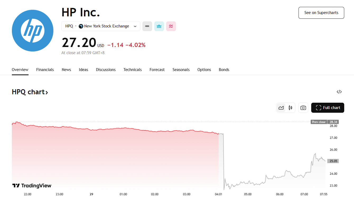
Task: Click the gray minus badge icon
Action: click(x=147, y=26)
